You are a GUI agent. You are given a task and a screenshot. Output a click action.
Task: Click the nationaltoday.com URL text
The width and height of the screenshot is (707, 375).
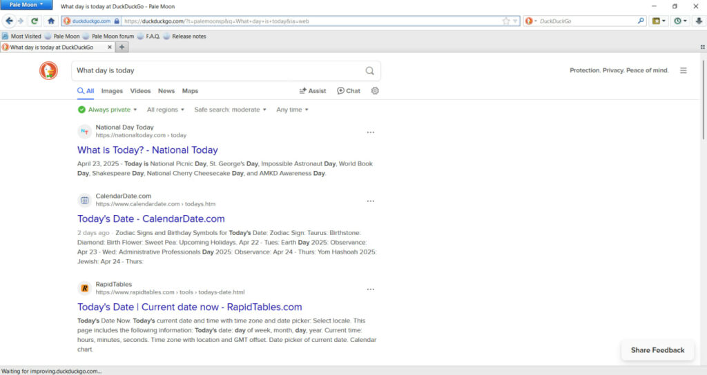tap(141, 135)
